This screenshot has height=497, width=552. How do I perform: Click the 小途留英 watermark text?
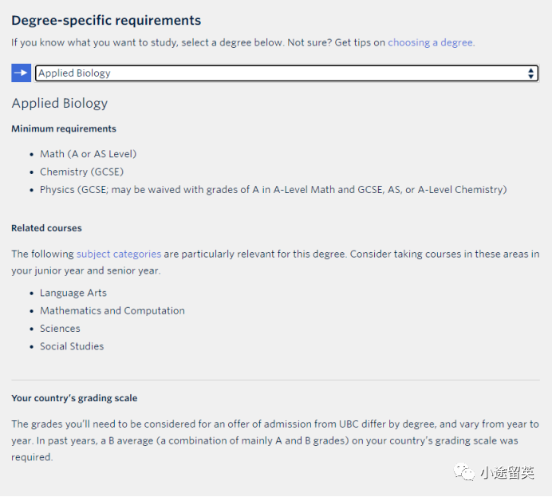507,472
